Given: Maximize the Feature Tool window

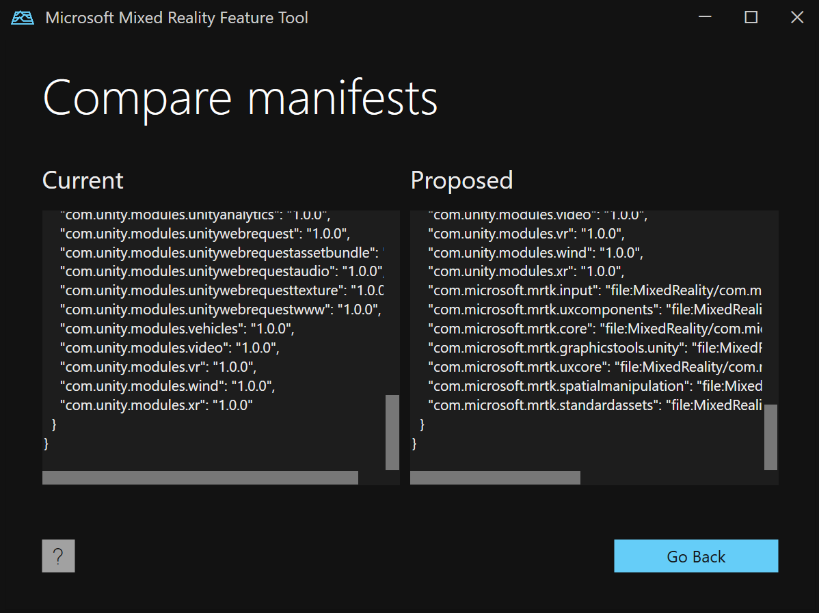Looking at the screenshot, I should 751,18.
